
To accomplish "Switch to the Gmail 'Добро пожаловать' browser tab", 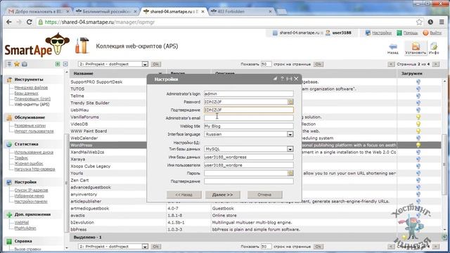I will pos(38,11).
